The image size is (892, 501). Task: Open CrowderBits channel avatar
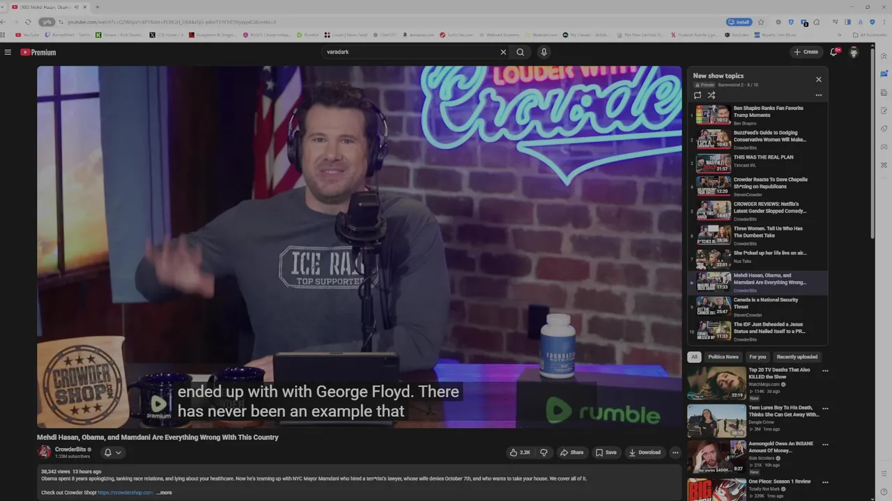45,452
